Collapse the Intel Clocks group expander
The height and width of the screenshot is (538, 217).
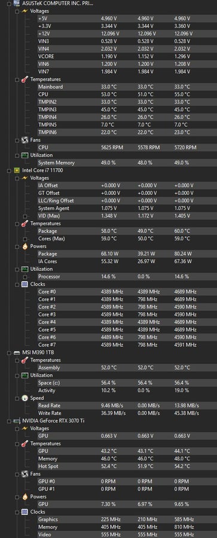(17, 284)
